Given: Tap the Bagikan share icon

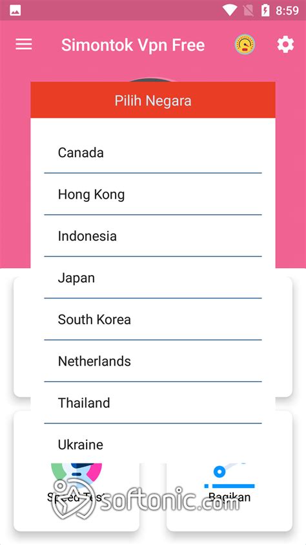Looking at the screenshot, I should [229, 476].
